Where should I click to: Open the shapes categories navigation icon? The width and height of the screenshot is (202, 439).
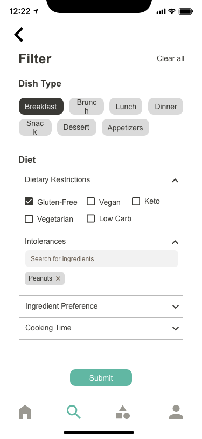tap(123, 412)
